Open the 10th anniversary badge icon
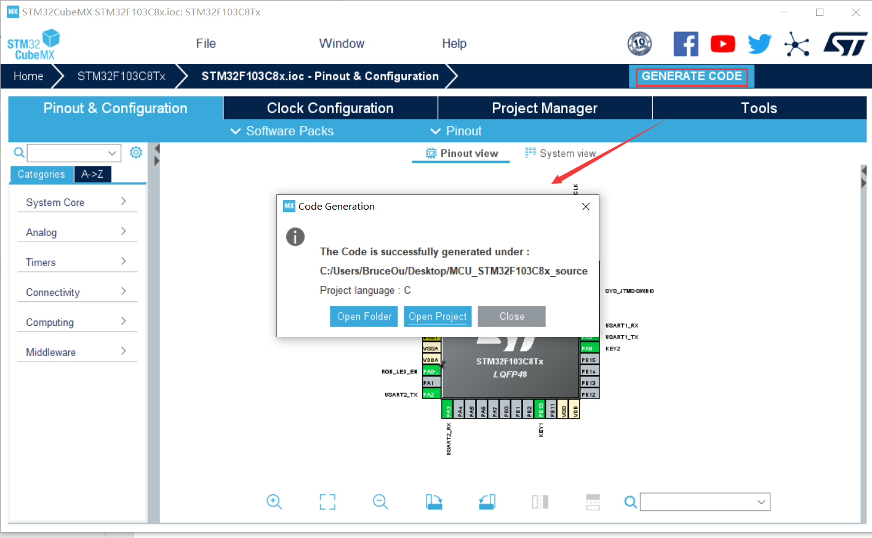This screenshot has width=872, height=538. coord(639,44)
